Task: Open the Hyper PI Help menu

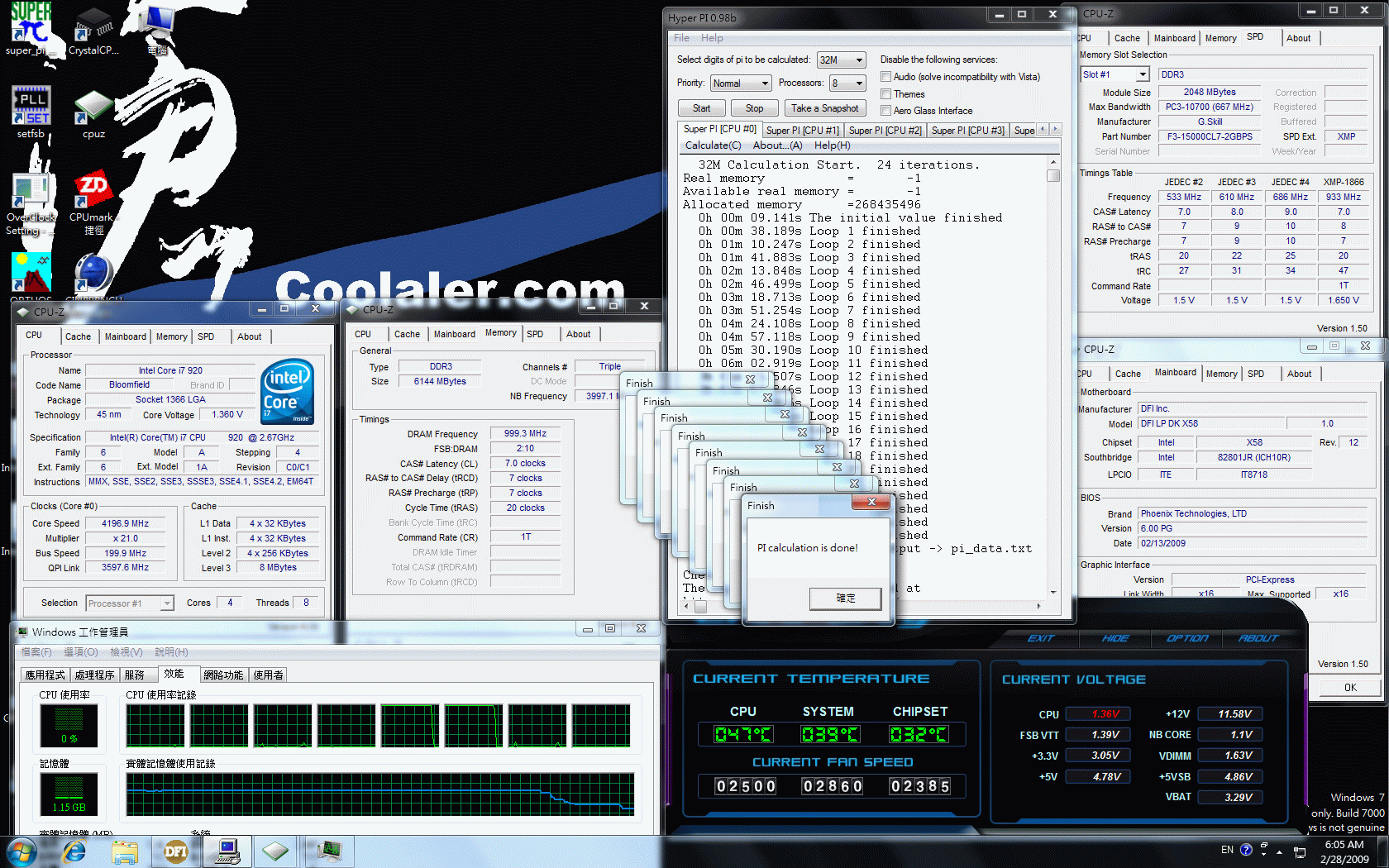Action: pyautogui.click(x=712, y=38)
